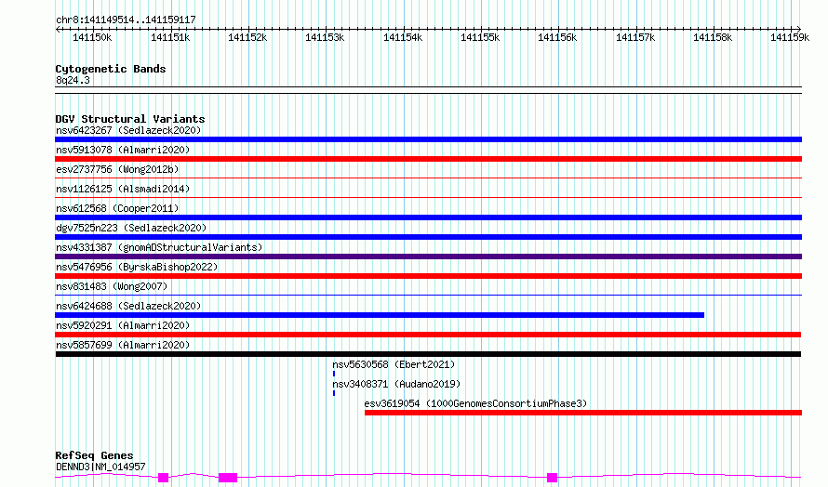Click the Cytogenetic Bands track title

click(111, 69)
